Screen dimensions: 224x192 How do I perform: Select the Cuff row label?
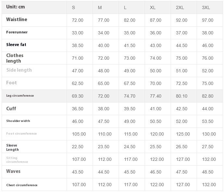(11, 108)
